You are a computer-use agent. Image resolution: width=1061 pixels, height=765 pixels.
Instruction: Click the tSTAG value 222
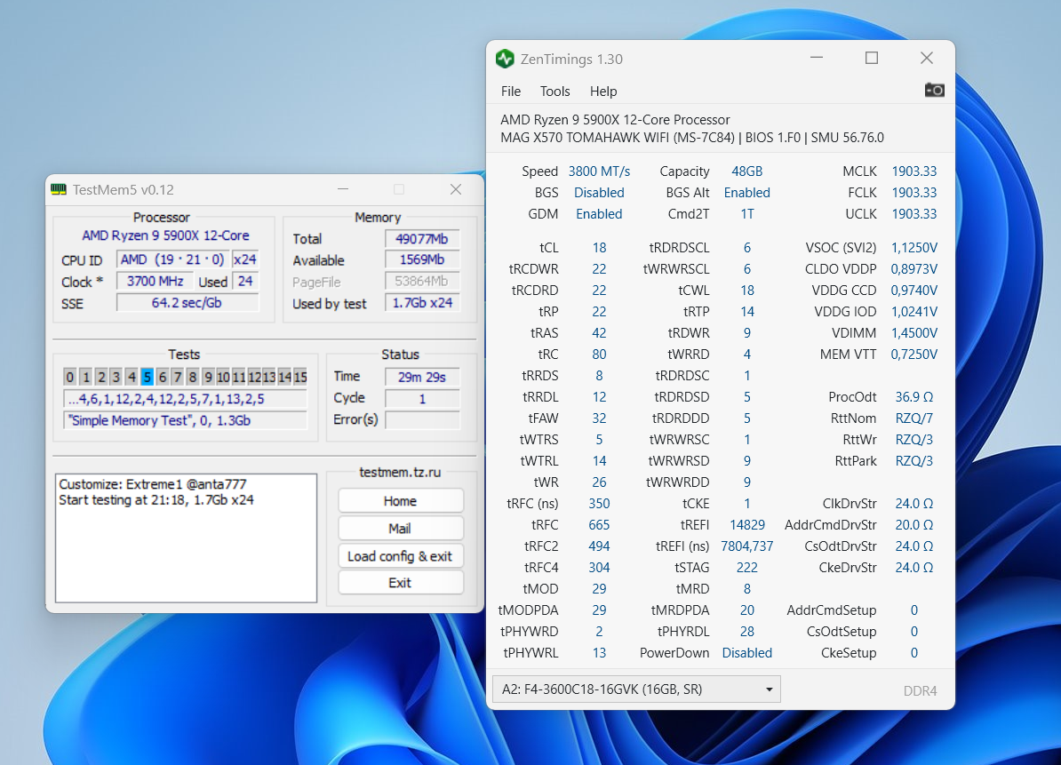pyautogui.click(x=747, y=568)
